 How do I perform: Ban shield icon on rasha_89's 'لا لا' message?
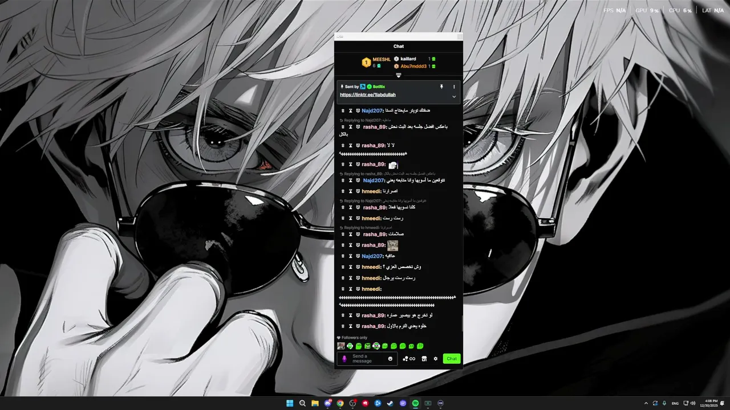pyautogui.click(x=358, y=145)
